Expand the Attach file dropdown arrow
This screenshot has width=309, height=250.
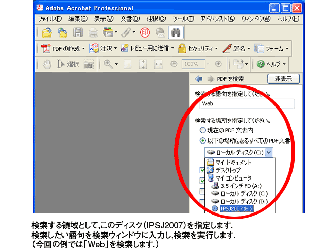pyautogui.click(x=134, y=32)
